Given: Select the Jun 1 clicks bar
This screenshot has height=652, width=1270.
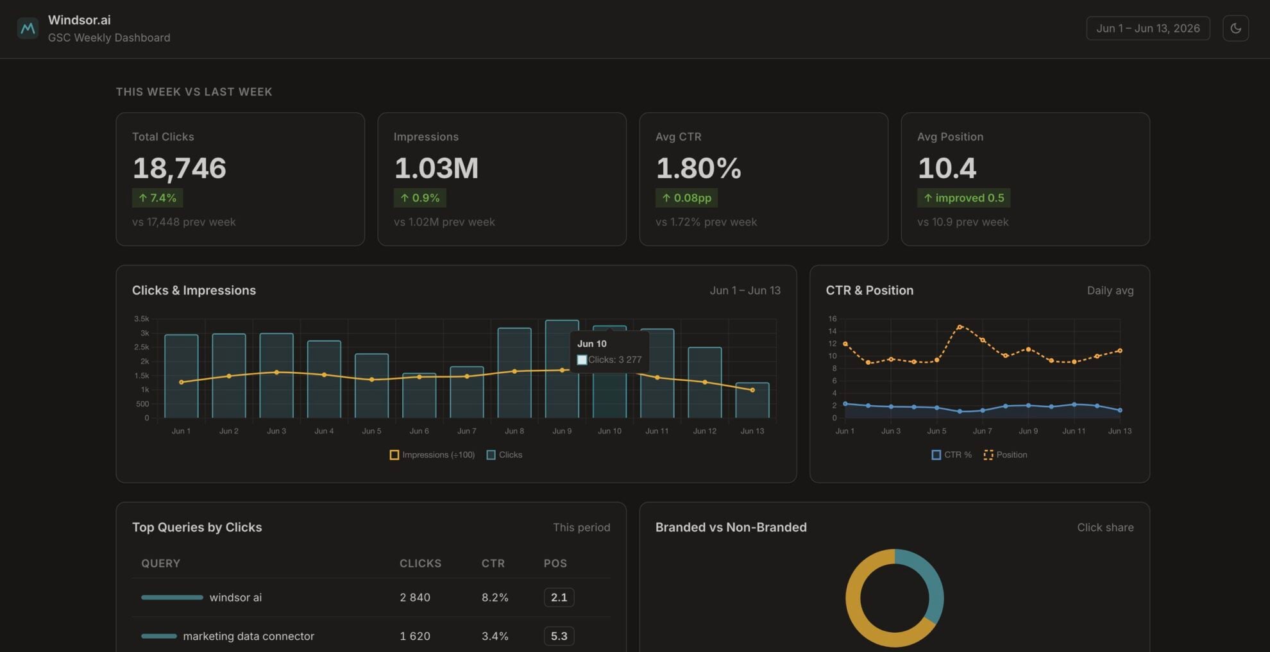Looking at the screenshot, I should tap(182, 376).
